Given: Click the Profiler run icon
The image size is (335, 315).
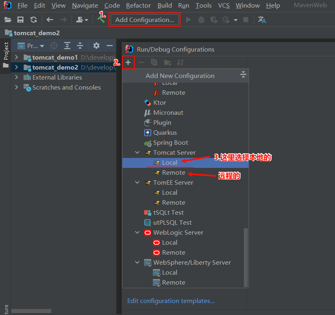Looking at the screenshot, I should point(226,20).
